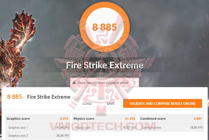Validate and compare result online
This screenshot has height=140, width=209.
point(162,104)
